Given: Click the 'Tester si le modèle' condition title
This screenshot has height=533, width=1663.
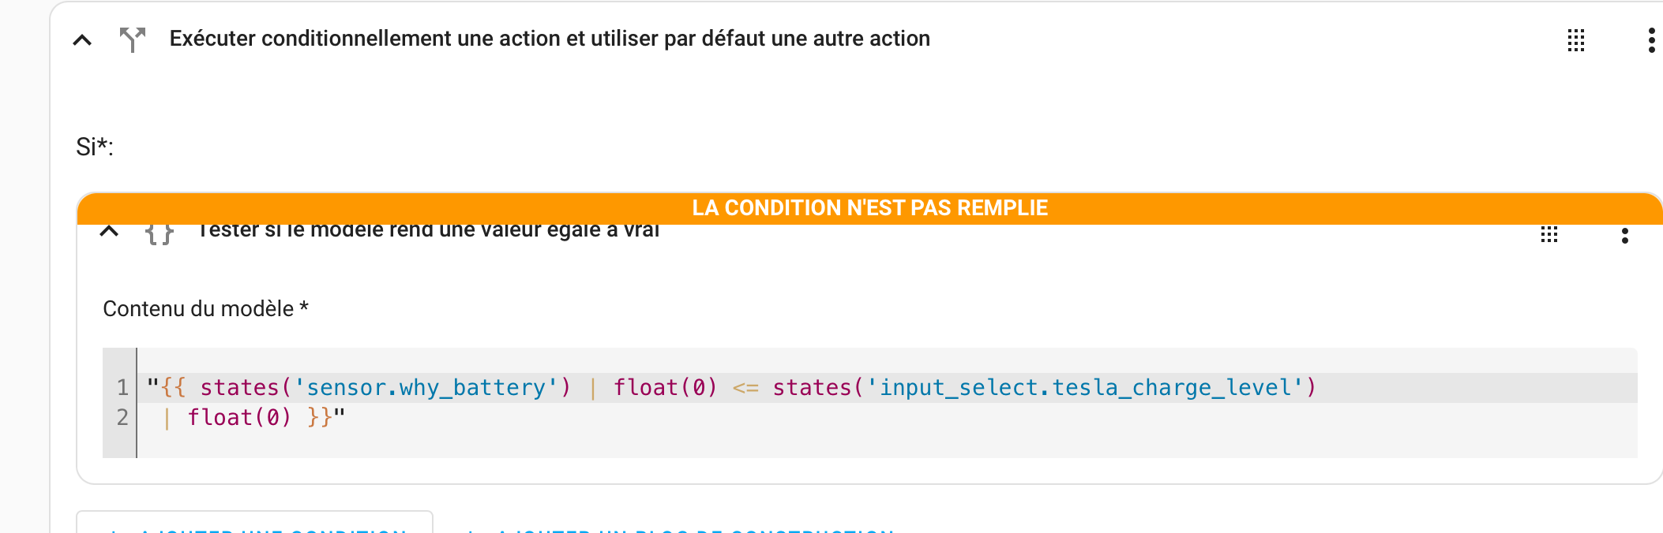Looking at the screenshot, I should 429,230.
